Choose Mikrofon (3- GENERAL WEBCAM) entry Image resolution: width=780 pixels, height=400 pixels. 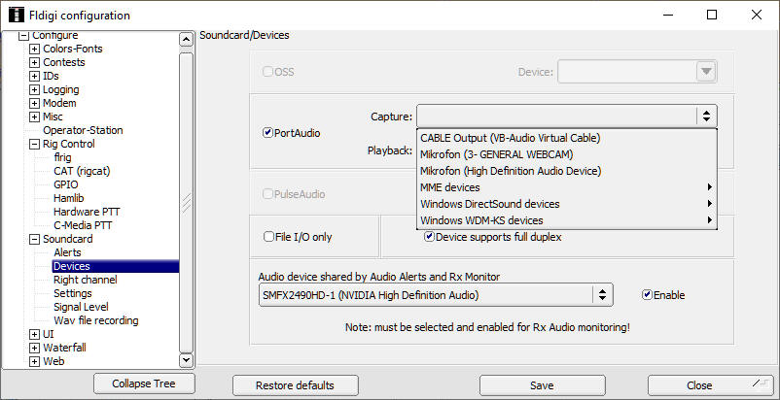point(496,154)
